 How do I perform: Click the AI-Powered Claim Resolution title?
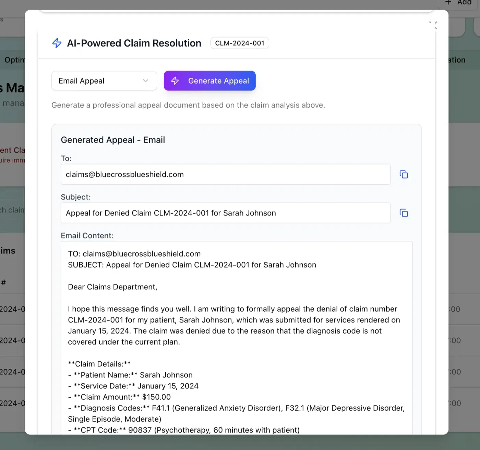[134, 43]
